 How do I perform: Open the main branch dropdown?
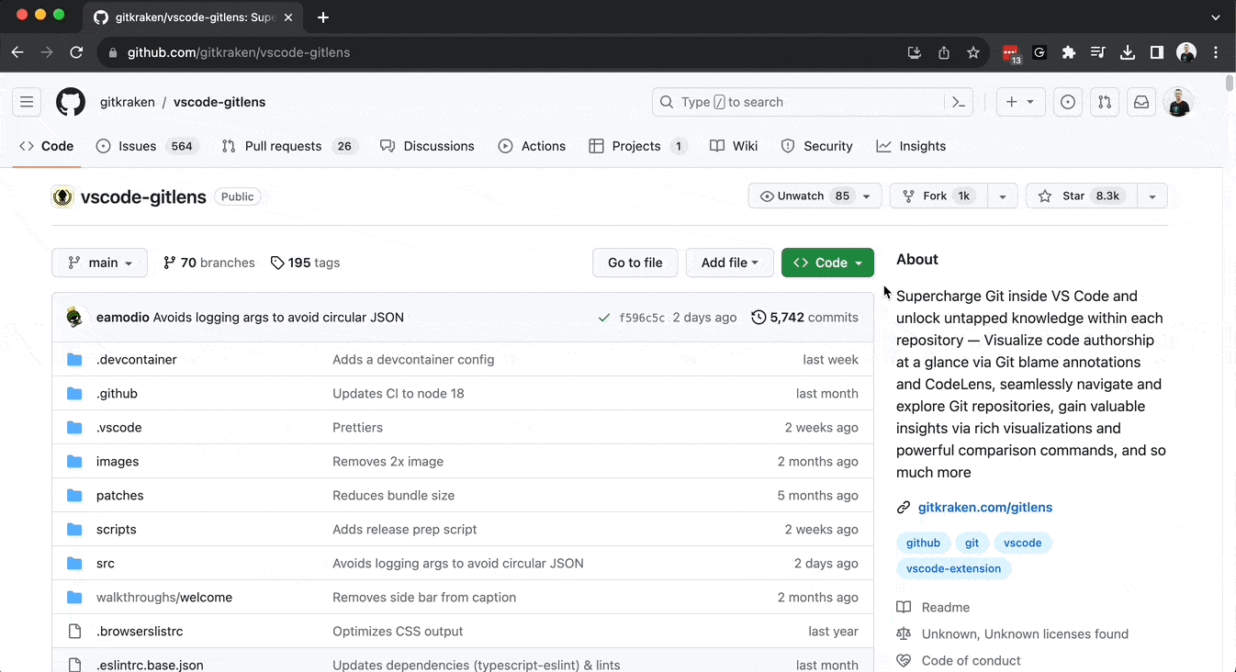100,263
